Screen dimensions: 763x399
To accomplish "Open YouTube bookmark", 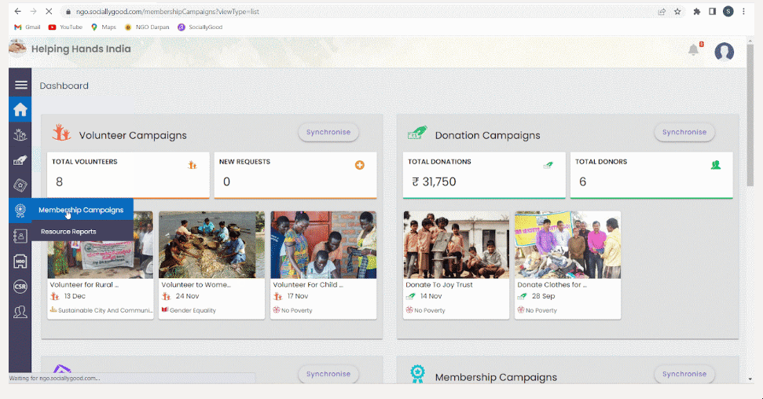I will point(65,27).
